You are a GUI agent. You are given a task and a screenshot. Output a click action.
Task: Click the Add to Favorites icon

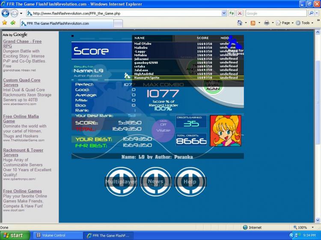pos(13,23)
